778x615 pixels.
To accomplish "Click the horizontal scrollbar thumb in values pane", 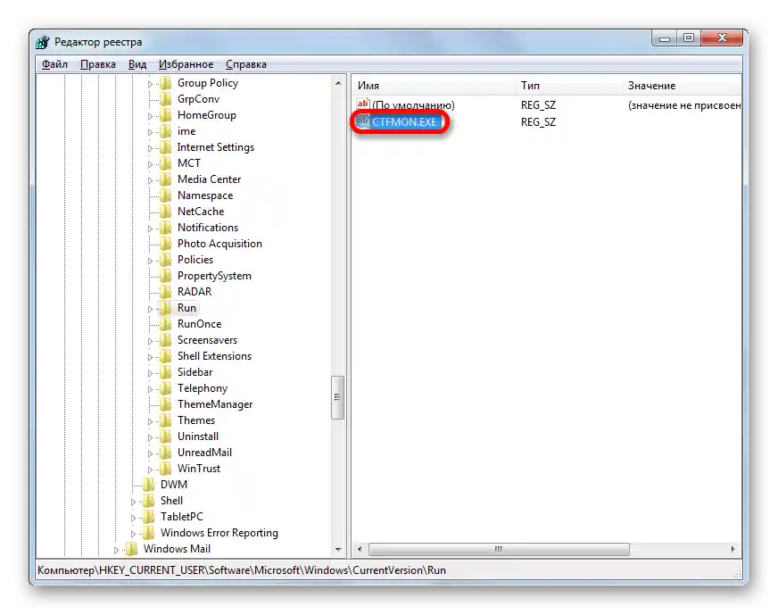I will coord(499,549).
